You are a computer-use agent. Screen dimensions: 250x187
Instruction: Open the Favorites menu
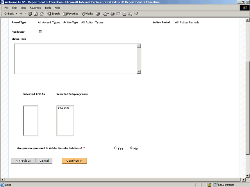(x=35, y=8)
